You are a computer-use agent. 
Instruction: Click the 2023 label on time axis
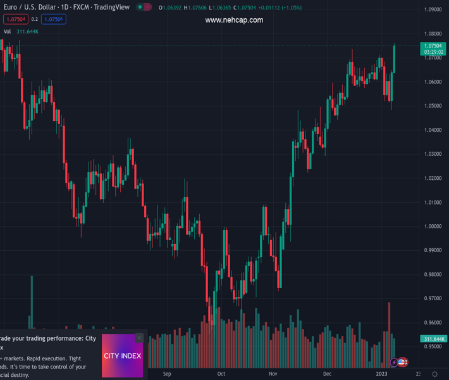381,374
